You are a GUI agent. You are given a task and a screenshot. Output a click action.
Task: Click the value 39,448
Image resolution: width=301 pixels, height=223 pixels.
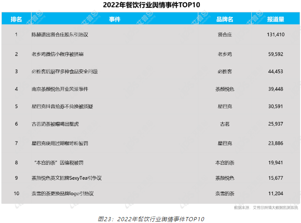pyautogui.click(x=275, y=89)
